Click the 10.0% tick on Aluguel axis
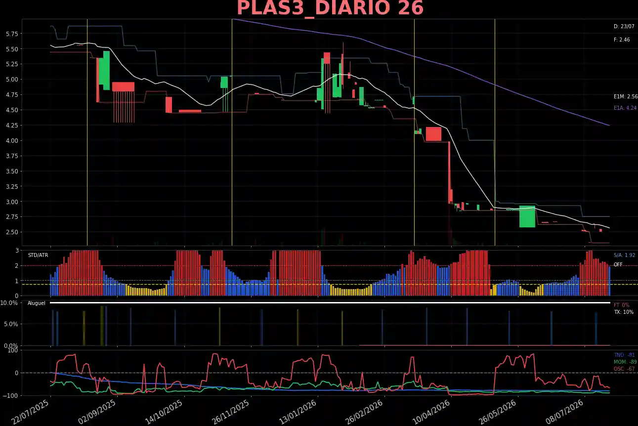This screenshot has width=638, height=426. [9, 303]
